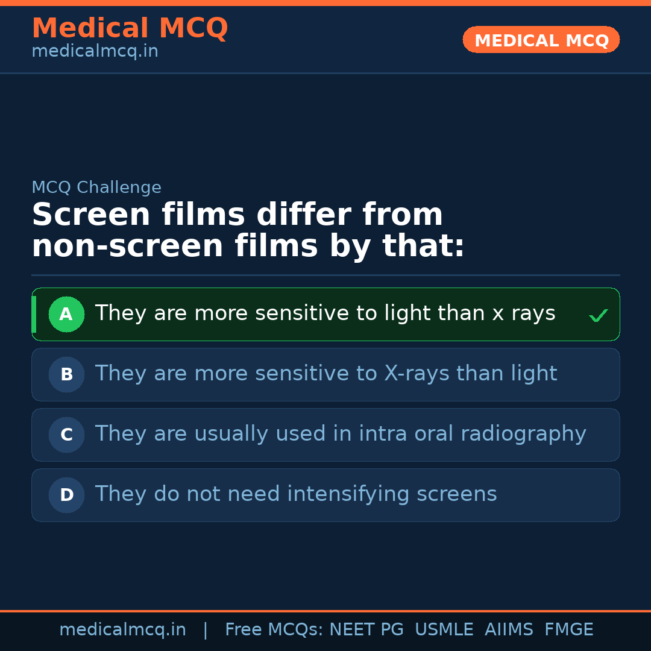Screen dimensions: 651x651
Task: Select answer 'more sensitive to light than x rays'
Action: [325, 313]
